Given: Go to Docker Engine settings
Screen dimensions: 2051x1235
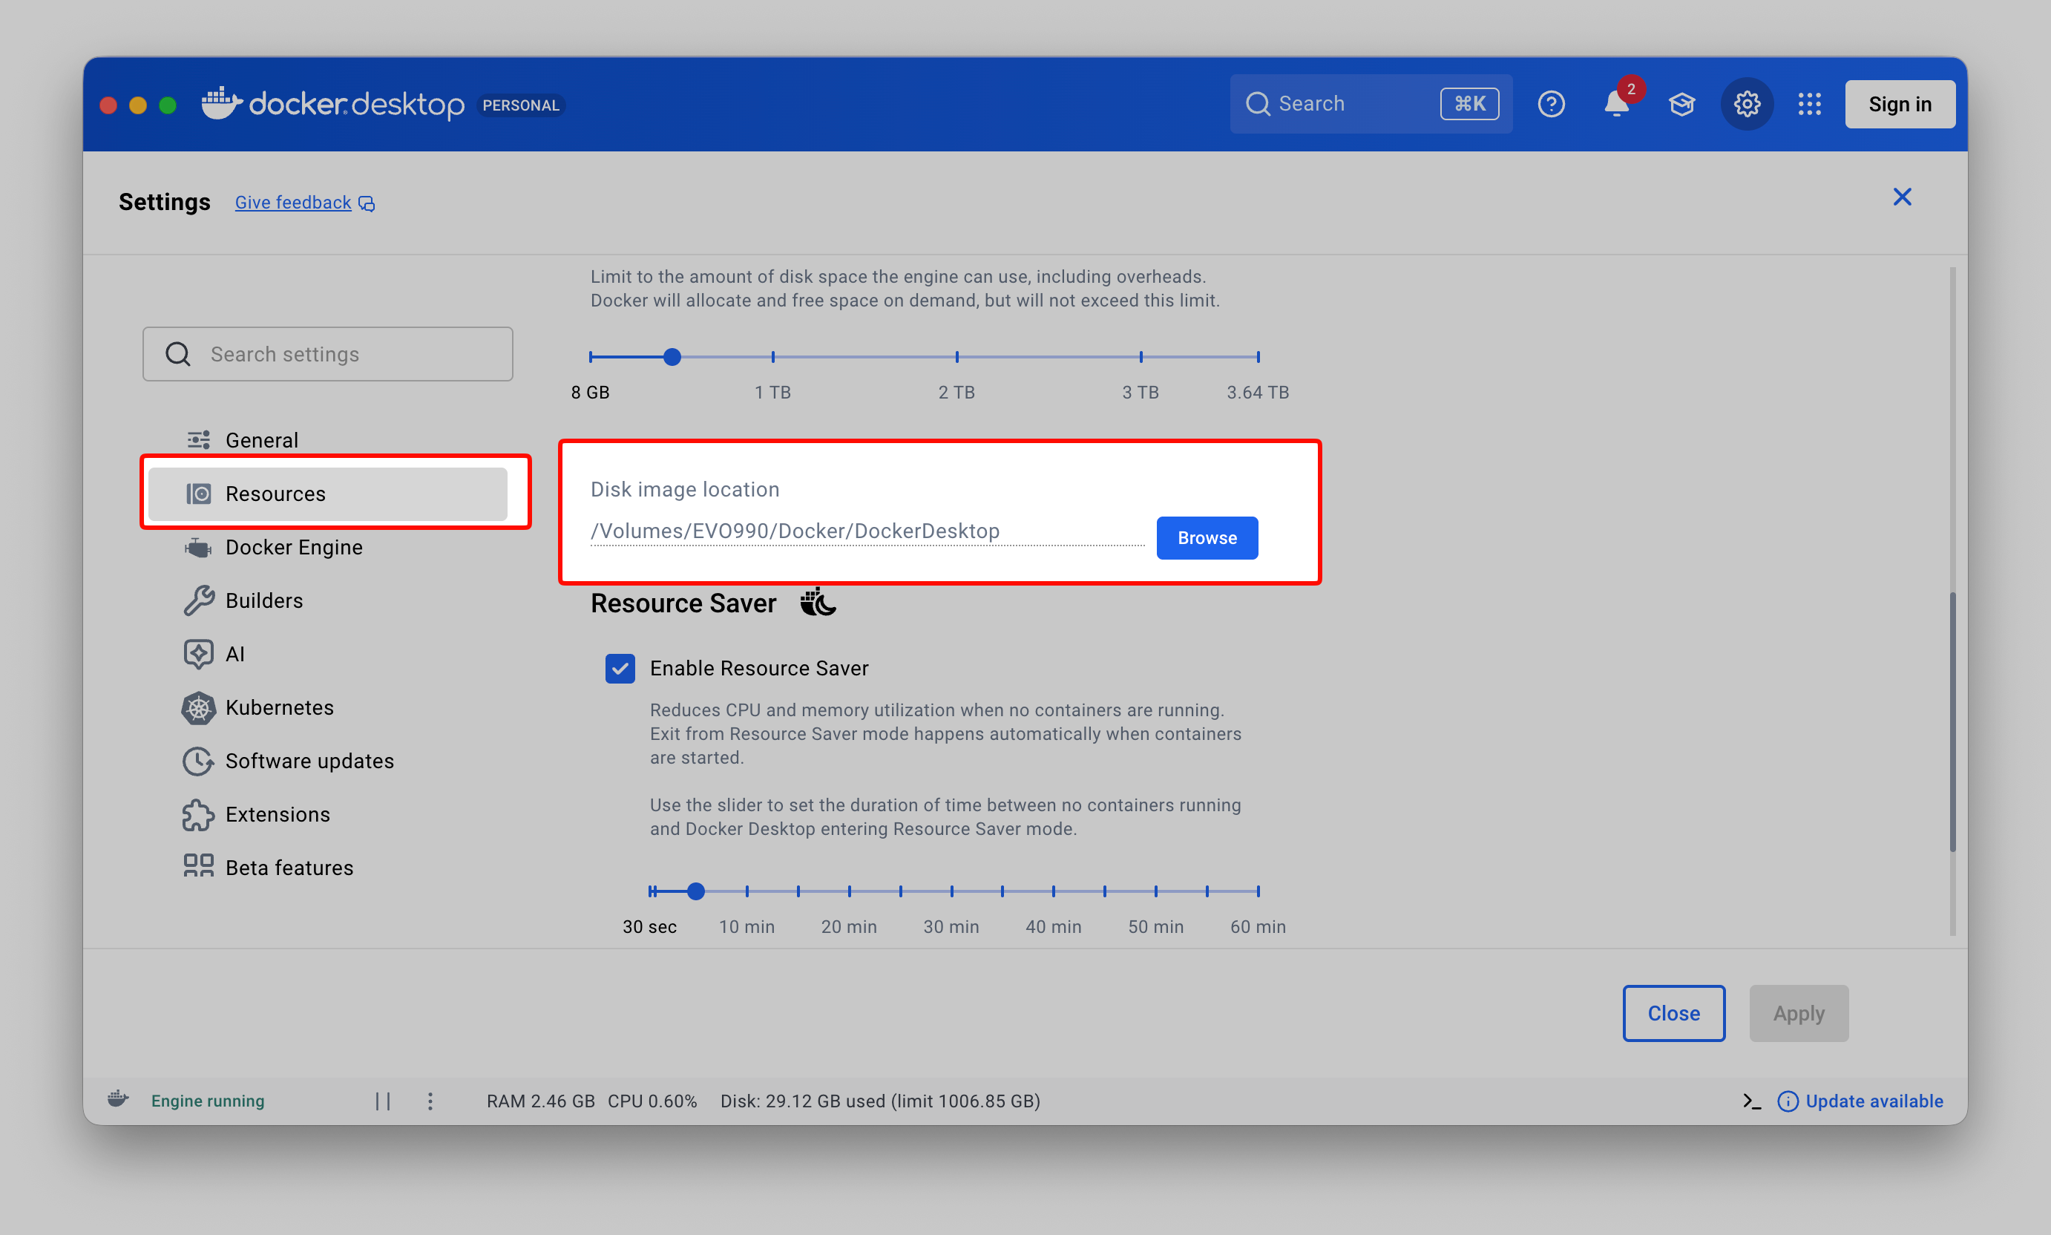Looking at the screenshot, I should (x=328, y=548).
